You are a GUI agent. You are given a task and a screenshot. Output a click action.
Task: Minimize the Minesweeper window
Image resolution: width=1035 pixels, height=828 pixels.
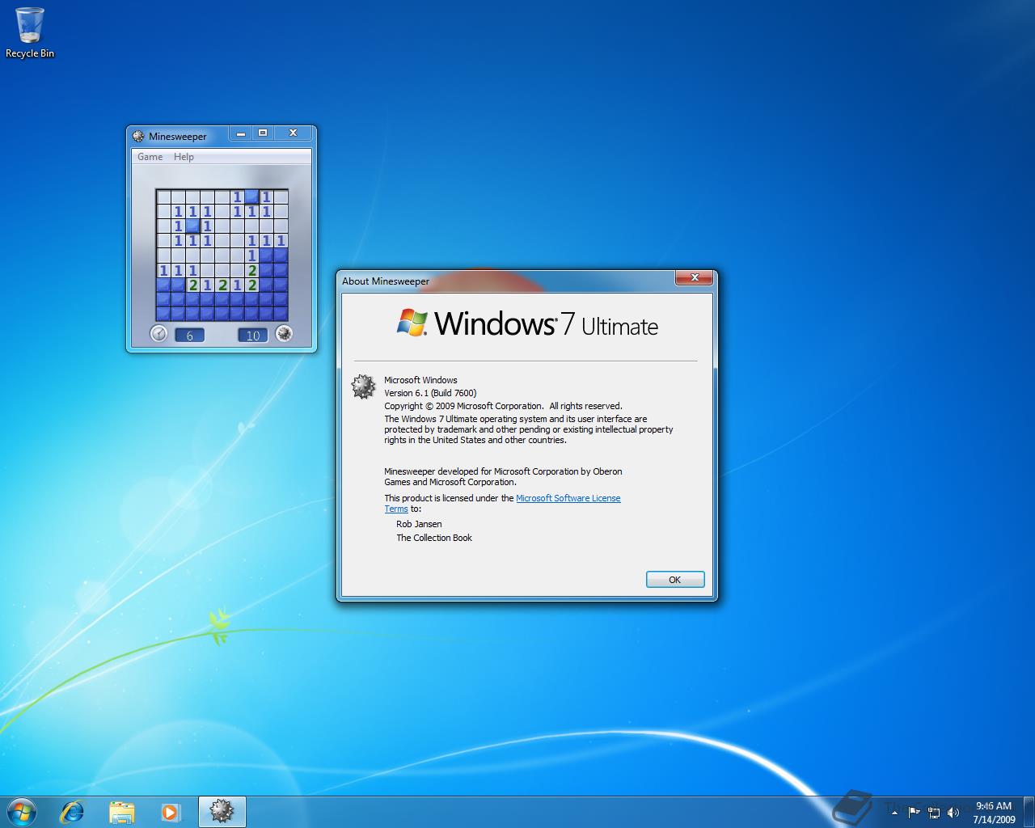[x=241, y=133]
